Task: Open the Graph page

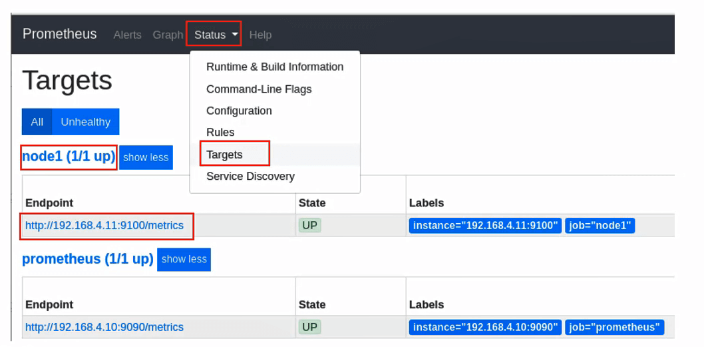Action: pos(168,35)
